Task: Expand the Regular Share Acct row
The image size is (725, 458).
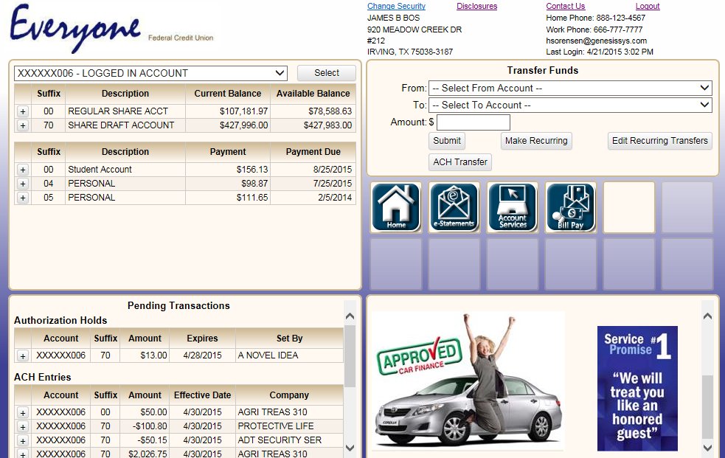Action: tap(22, 111)
